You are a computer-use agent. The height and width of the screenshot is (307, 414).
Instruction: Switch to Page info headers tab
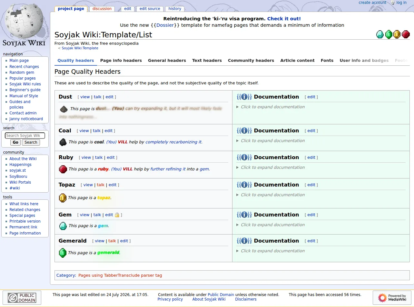(x=121, y=60)
